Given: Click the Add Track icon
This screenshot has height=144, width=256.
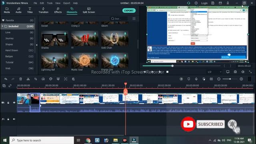Looking at the screenshot, I should click(x=4, y=86).
